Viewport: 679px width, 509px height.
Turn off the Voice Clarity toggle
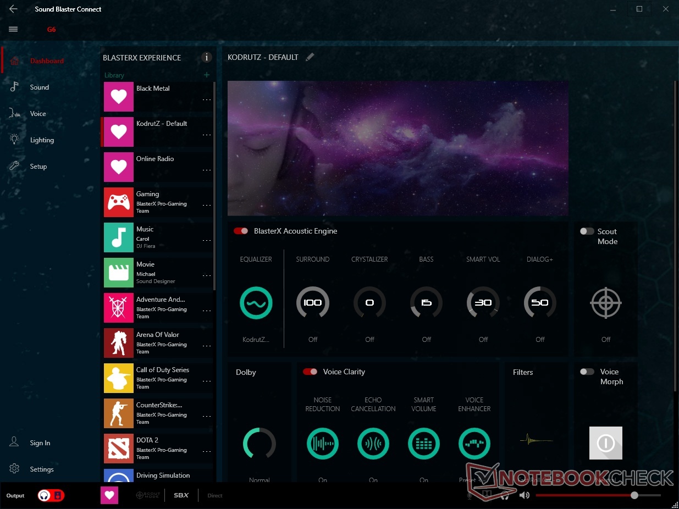[310, 372]
